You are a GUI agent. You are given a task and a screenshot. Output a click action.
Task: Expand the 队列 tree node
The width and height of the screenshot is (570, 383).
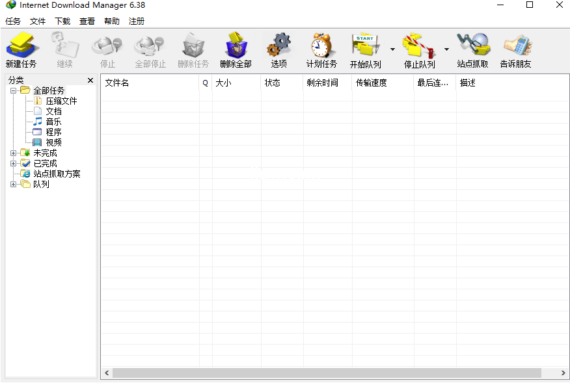pyautogui.click(x=14, y=184)
